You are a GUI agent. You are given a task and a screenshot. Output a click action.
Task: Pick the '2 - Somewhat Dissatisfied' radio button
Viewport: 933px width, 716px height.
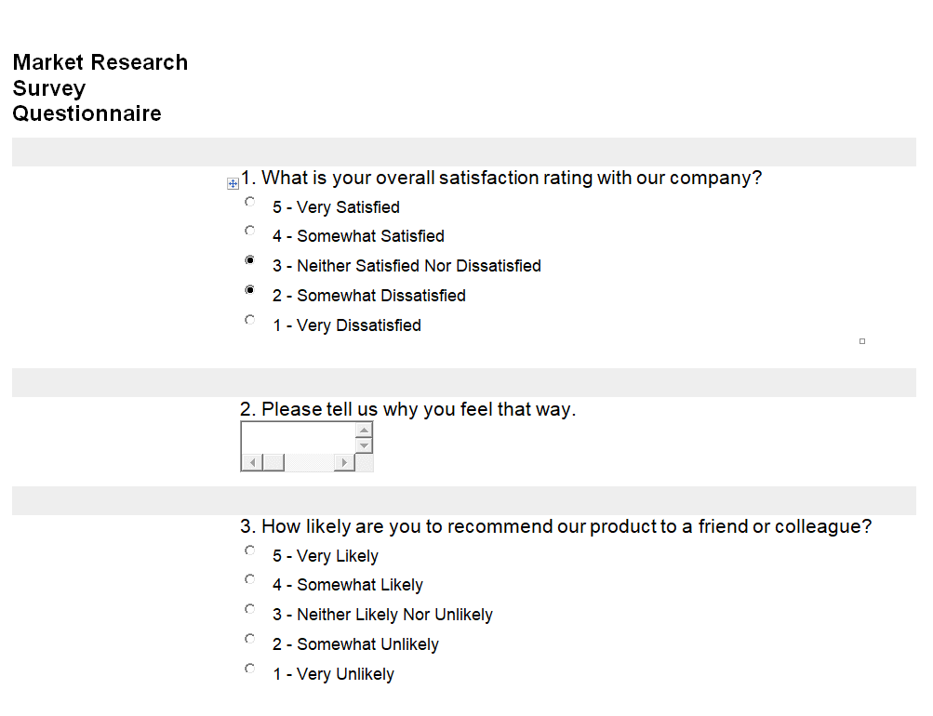tap(249, 290)
